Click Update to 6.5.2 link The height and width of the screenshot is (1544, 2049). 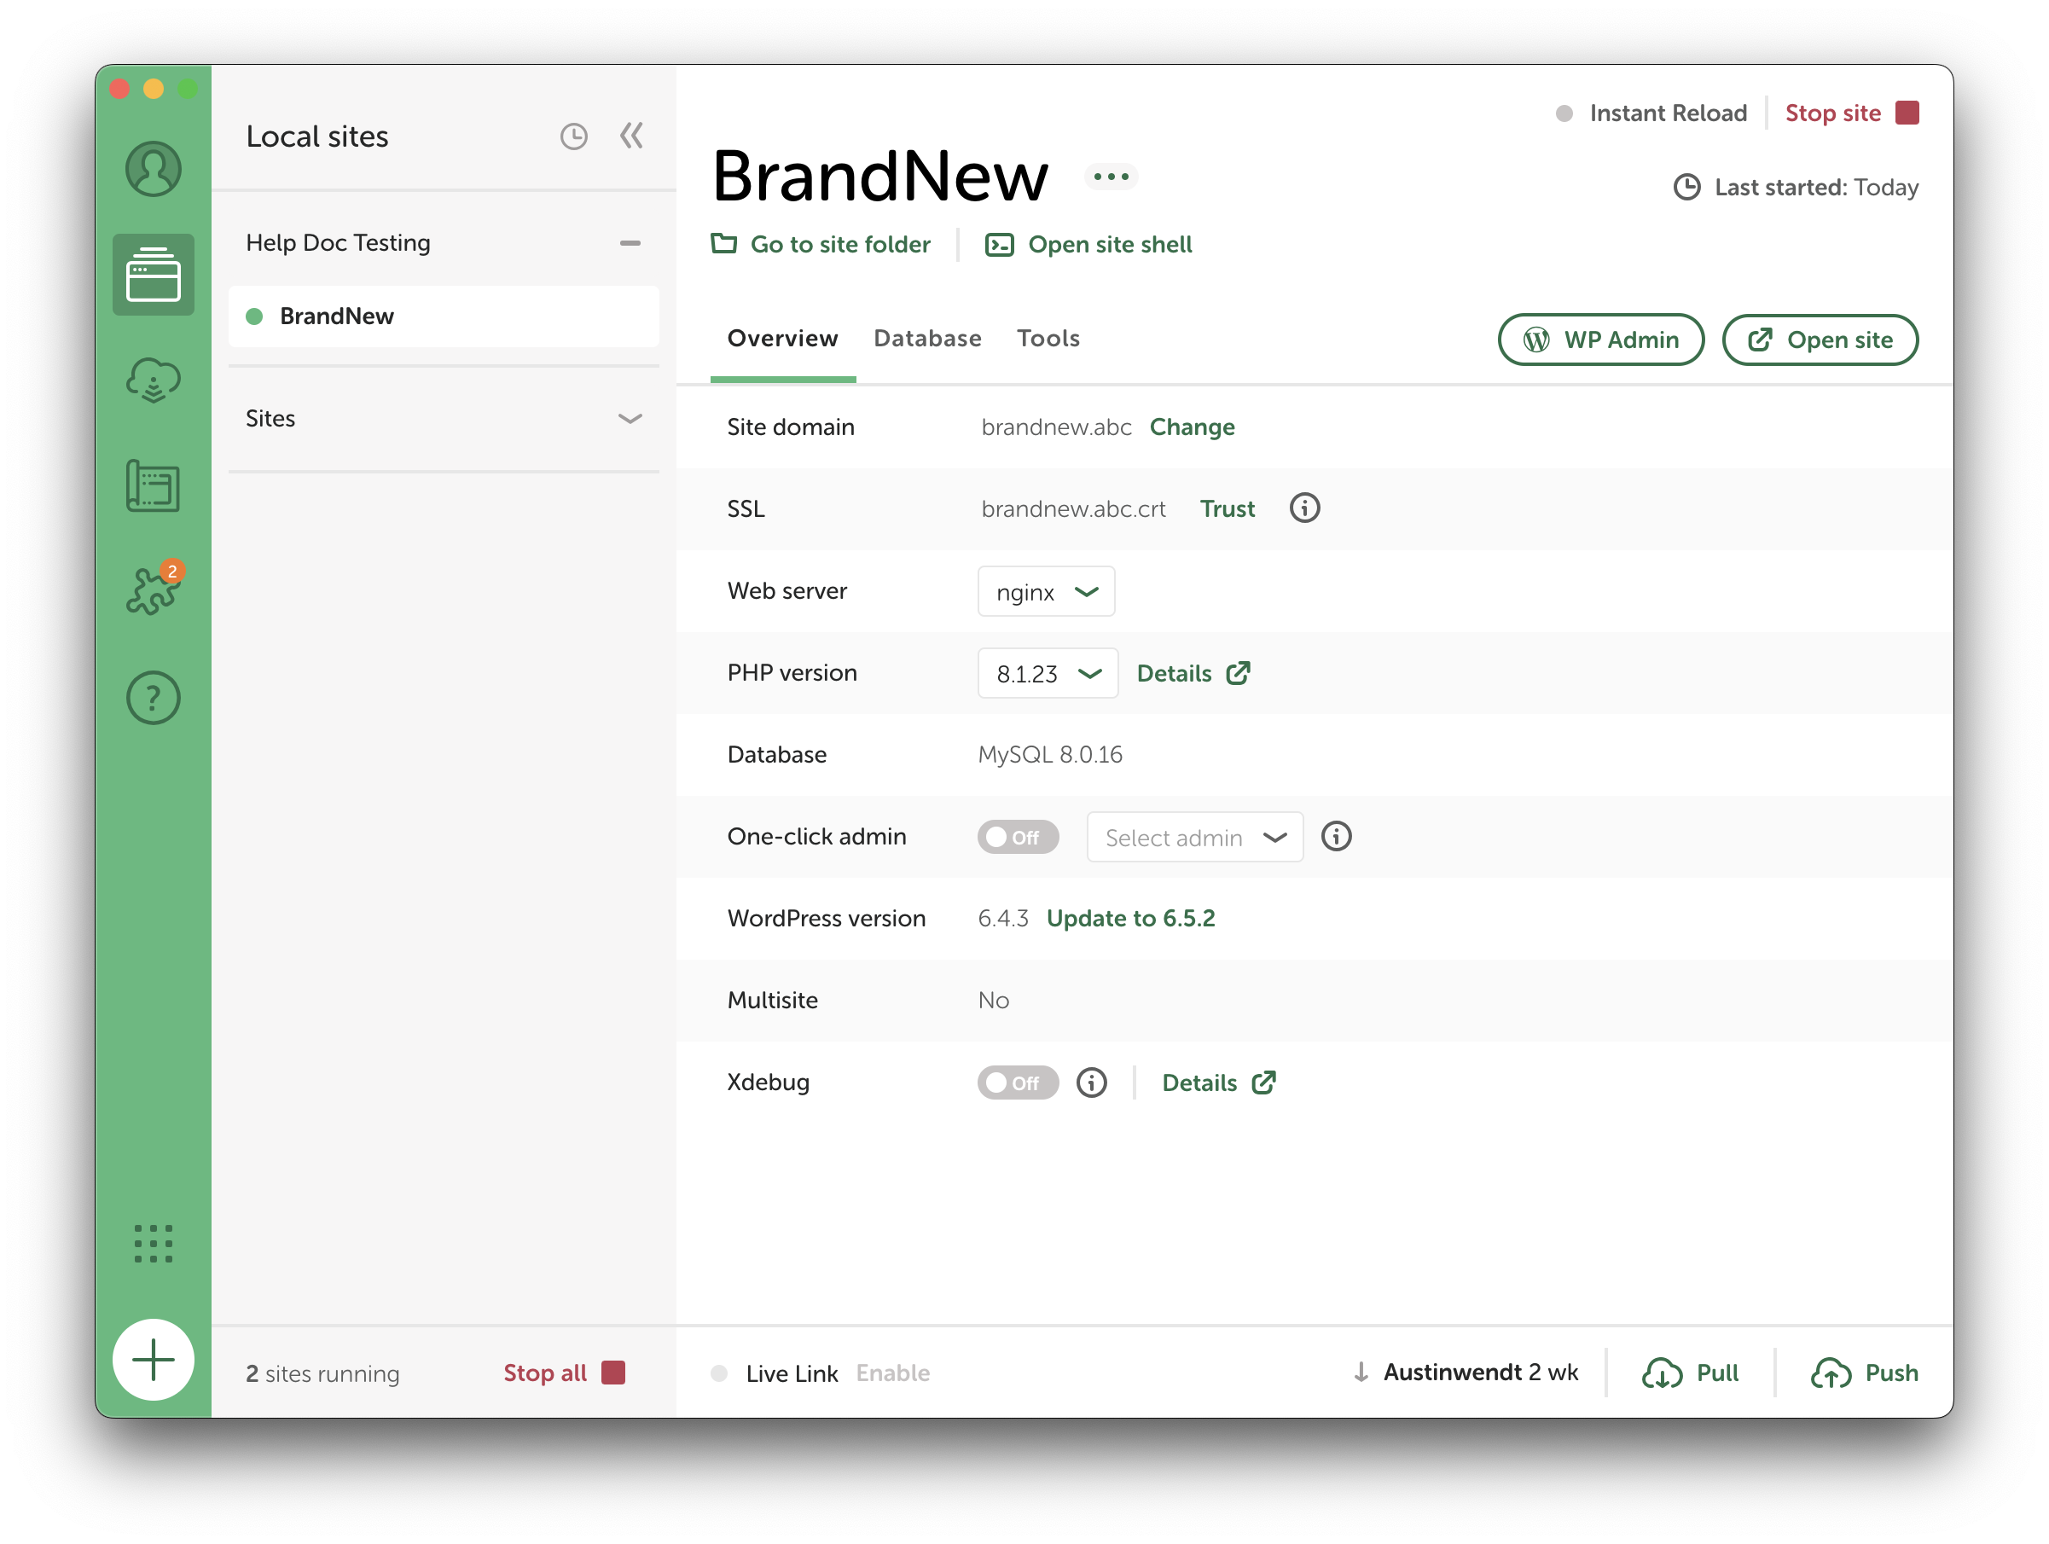[1130, 919]
